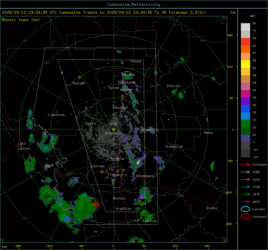Click the dBZ legend heading
Viewport: 268px width, 250px height.
pyautogui.click(x=253, y=16)
